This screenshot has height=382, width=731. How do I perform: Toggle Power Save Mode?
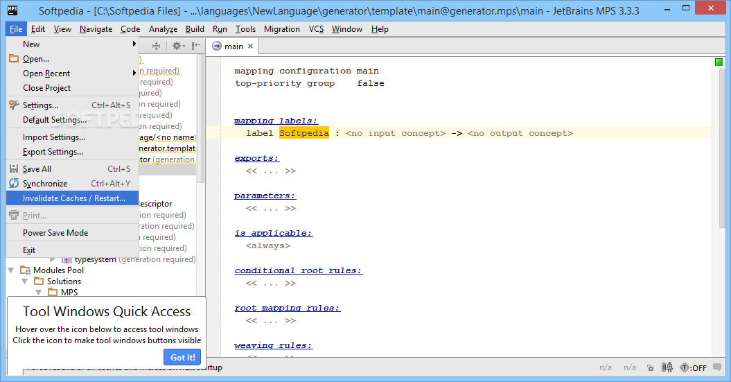(x=72, y=233)
